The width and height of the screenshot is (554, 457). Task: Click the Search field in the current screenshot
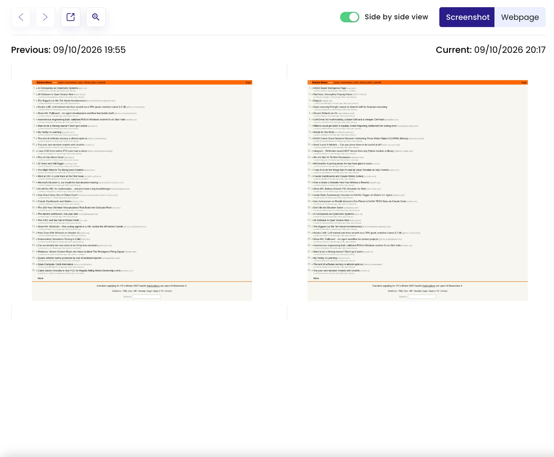click(x=422, y=297)
